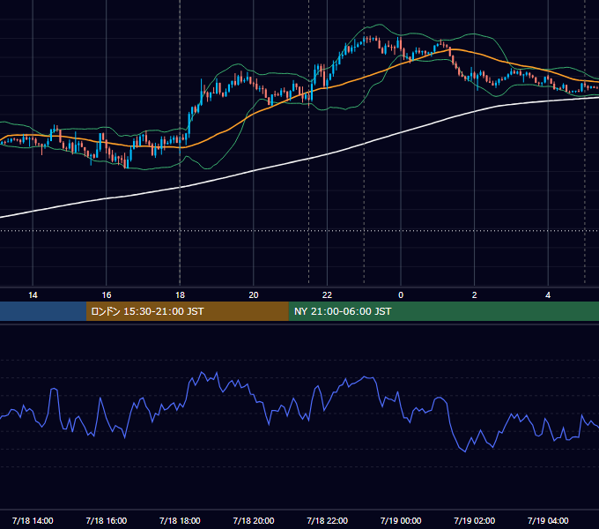This screenshot has height=529, width=599.
Task: Select the NY 21:00-06:00 JST session bar
Action: (443, 311)
